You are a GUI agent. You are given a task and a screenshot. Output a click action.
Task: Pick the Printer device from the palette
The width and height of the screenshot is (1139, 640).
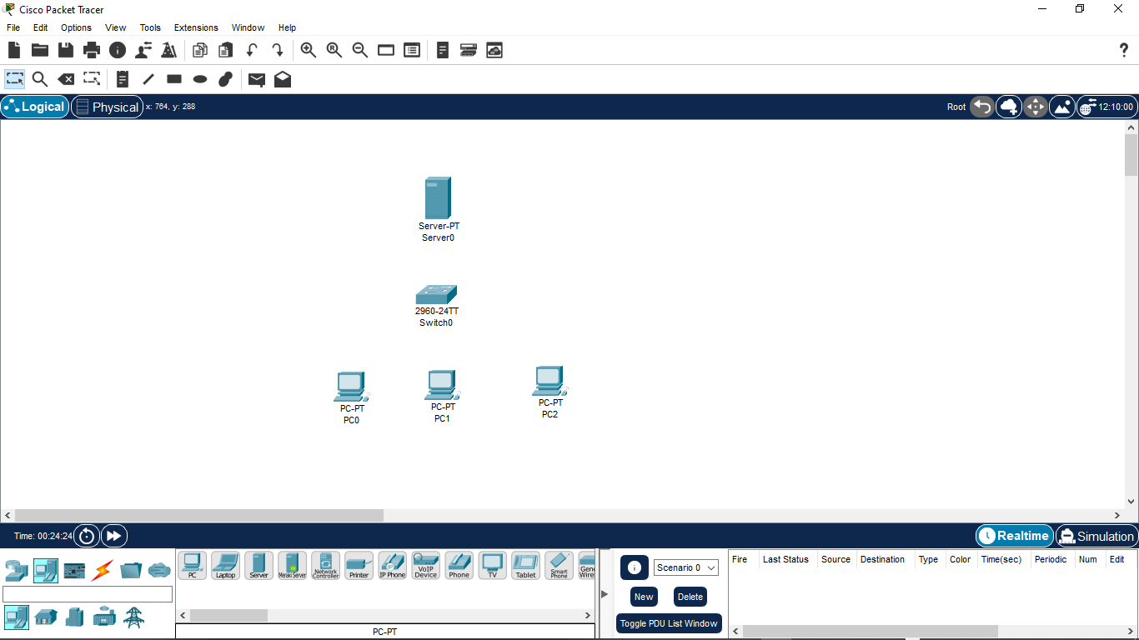click(x=359, y=565)
